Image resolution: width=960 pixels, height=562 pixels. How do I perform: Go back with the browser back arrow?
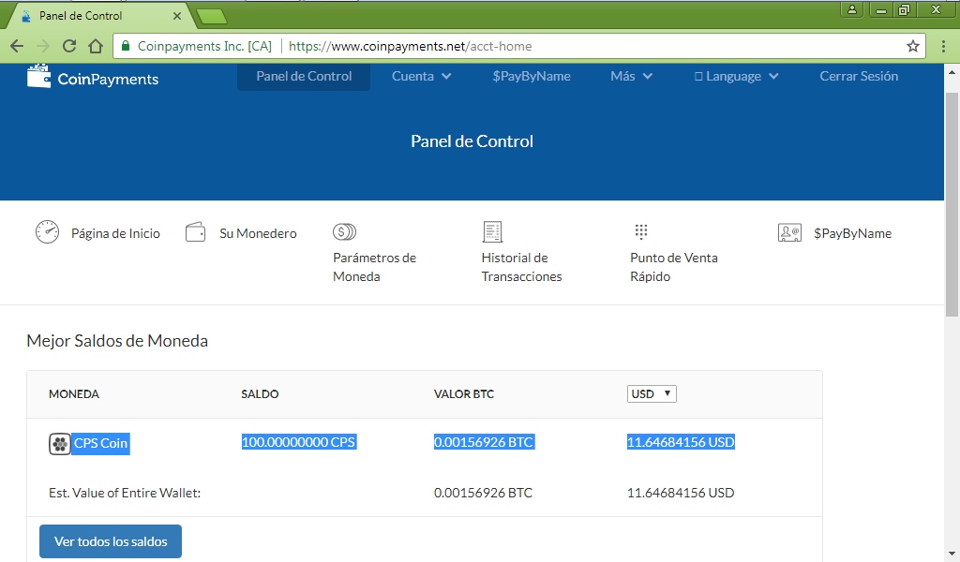point(17,46)
